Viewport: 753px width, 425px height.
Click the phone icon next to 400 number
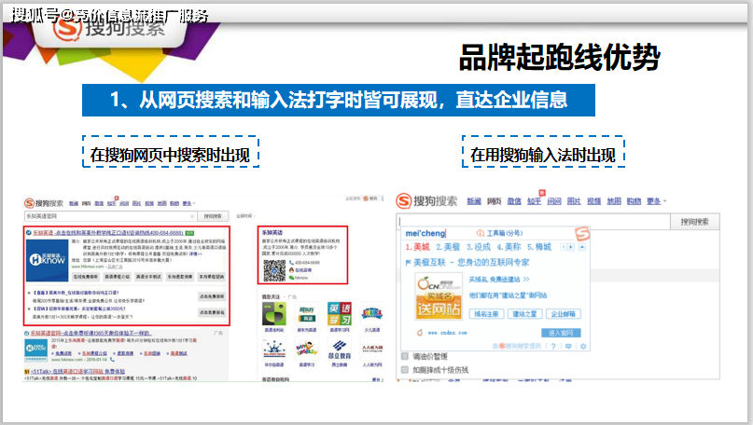[291, 263]
